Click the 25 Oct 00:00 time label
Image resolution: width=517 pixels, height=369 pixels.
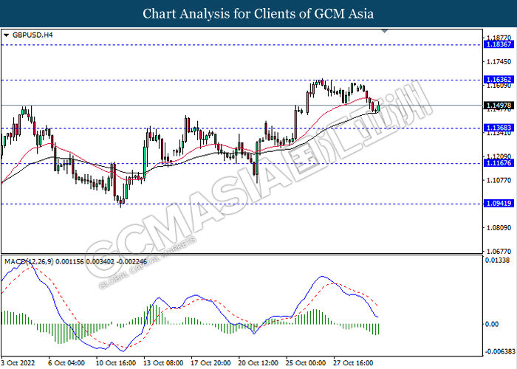pyautogui.click(x=306, y=363)
